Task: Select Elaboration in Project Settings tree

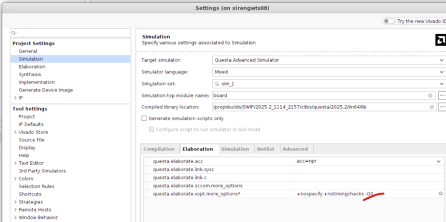Action: pyautogui.click(x=32, y=66)
